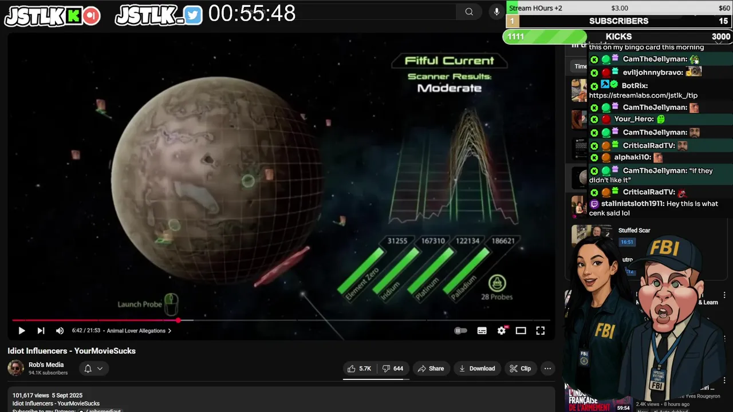Click the video title Idiot Influencers - YourMovieSucks
The image size is (733, 412).
(72, 351)
